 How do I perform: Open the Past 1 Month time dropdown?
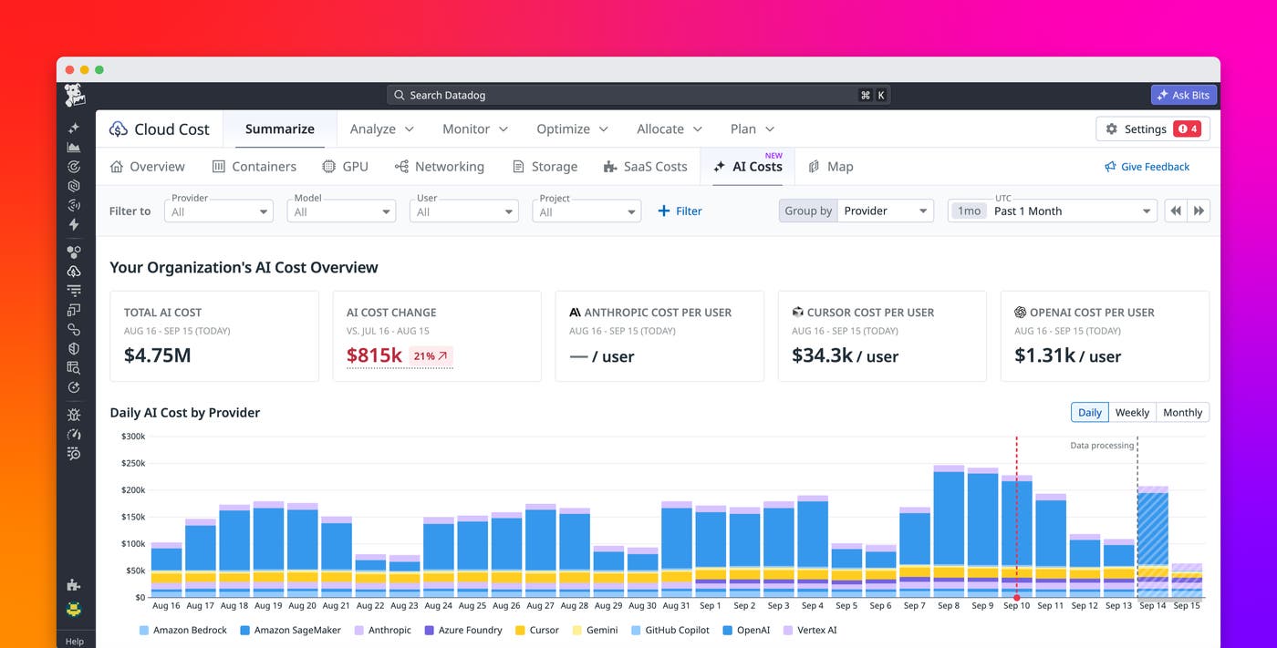[1053, 211]
